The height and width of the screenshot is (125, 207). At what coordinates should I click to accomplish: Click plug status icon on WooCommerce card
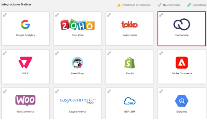pos(5,91)
